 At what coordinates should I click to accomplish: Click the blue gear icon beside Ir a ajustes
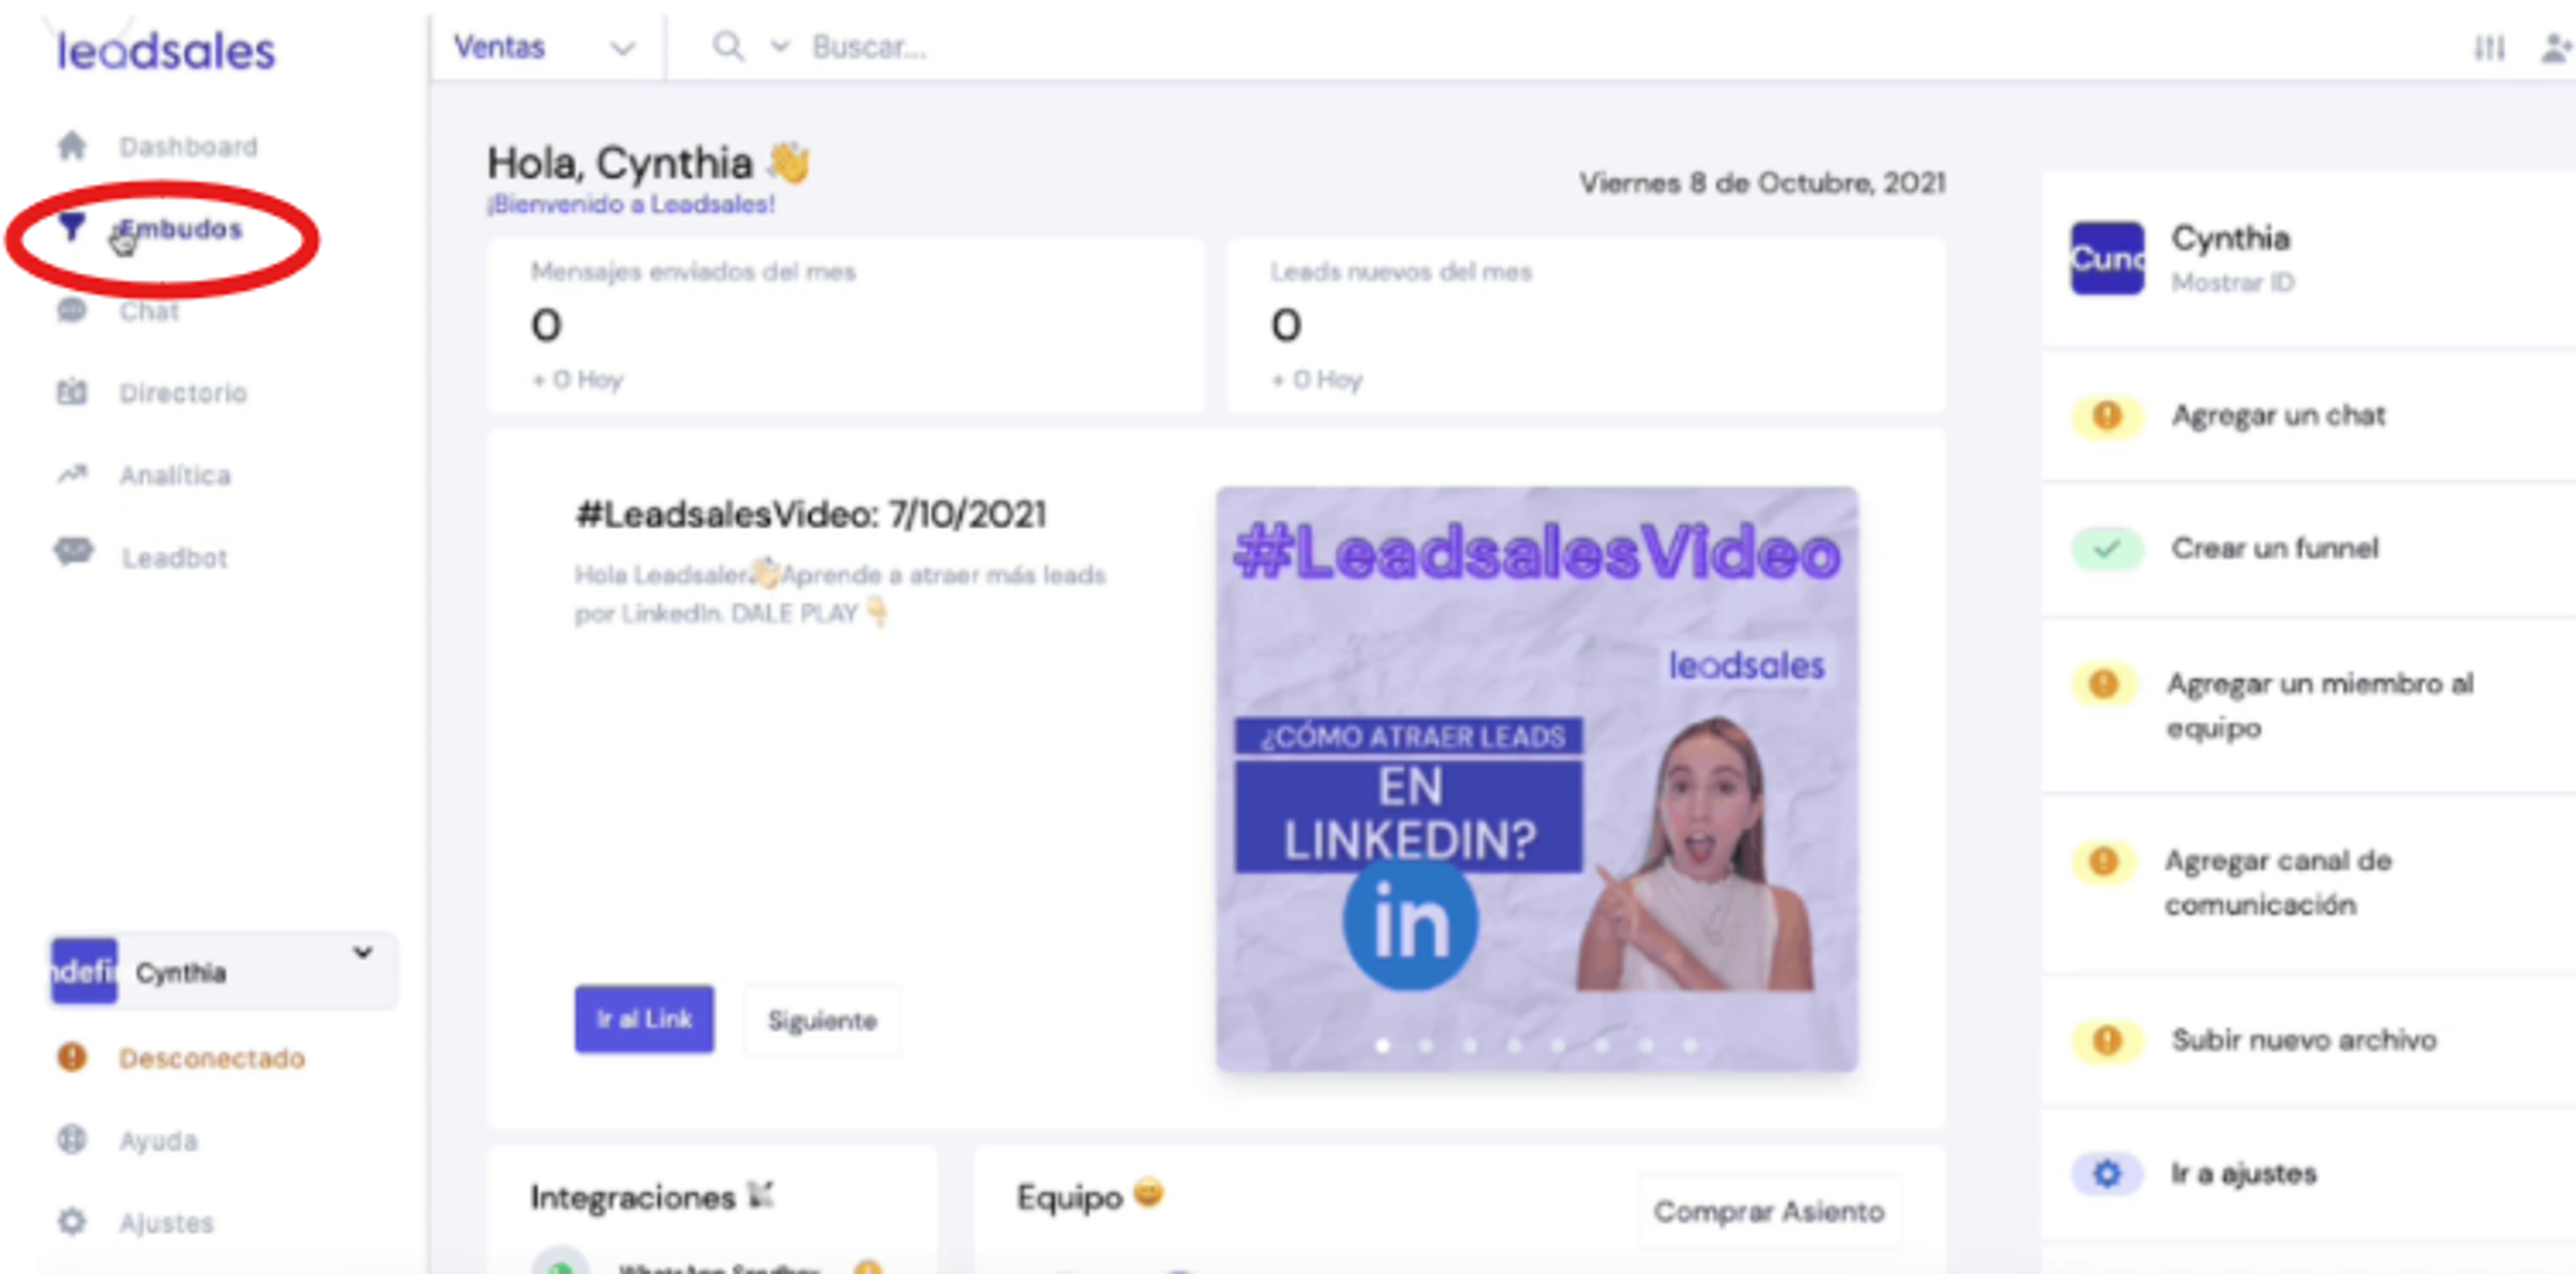[x=2106, y=1173]
